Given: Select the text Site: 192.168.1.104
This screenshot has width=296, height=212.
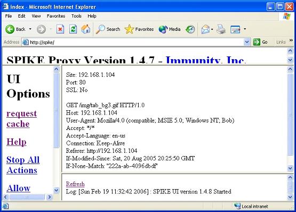Looking at the screenshot, I should click(91, 75).
